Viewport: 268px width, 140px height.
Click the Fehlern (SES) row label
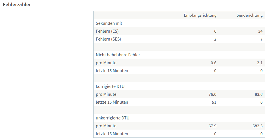click(108, 39)
